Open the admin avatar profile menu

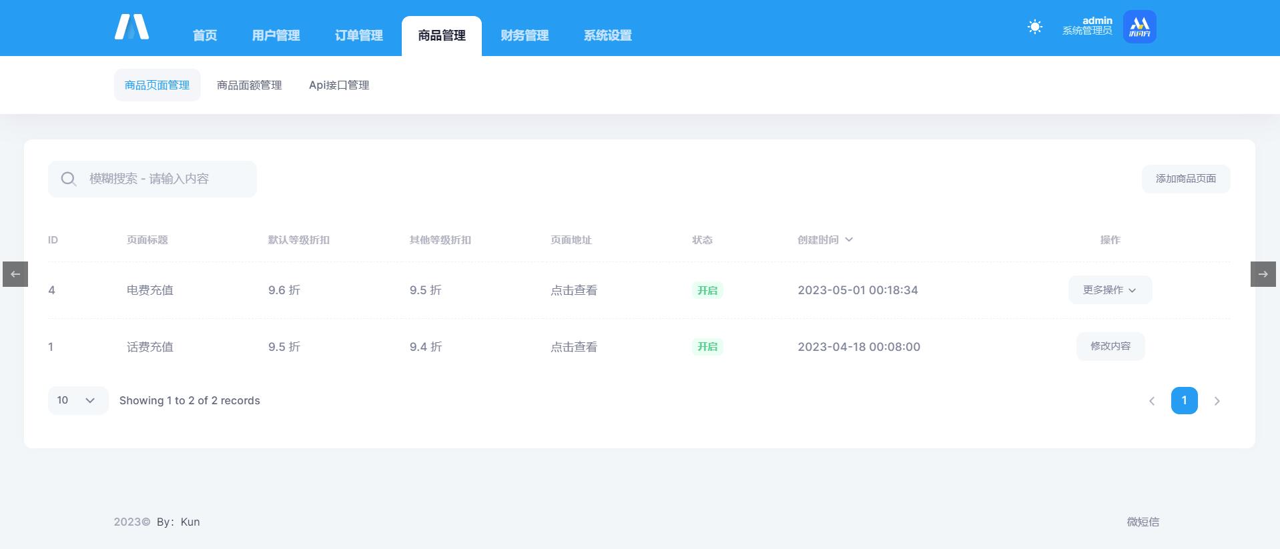tap(1139, 27)
